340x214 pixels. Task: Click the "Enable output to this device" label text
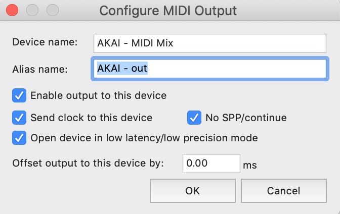(98, 95)
